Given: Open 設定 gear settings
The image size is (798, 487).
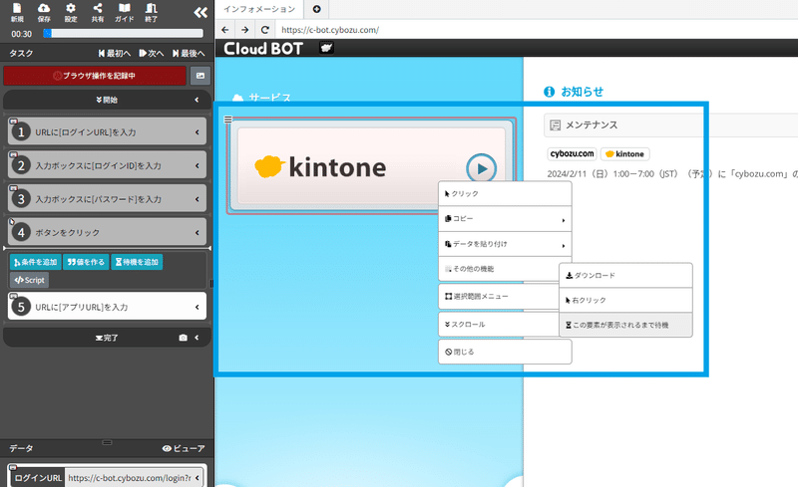Looking at the screenshot, I should 71,12.
